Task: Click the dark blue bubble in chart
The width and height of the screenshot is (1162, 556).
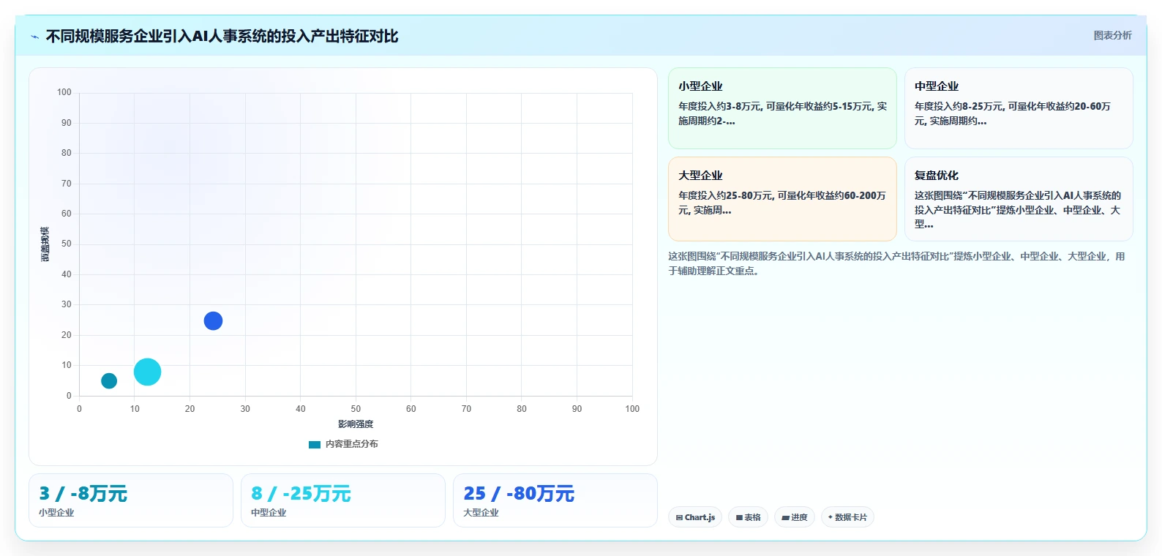Action: pyautogui.click(x=213, y=320)
